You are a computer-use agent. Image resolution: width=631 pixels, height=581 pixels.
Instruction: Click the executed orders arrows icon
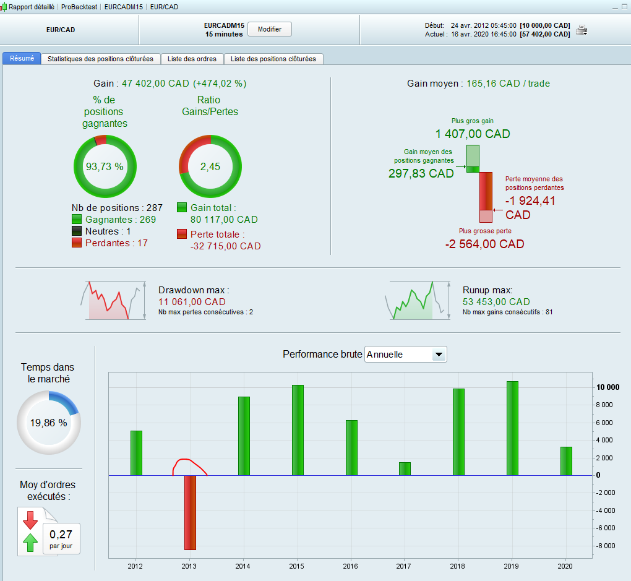click(x=30, y=532)
